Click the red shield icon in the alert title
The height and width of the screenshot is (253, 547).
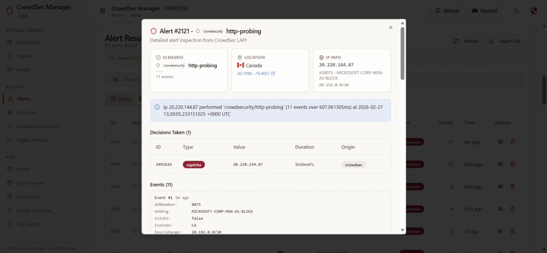coord(154,31)
